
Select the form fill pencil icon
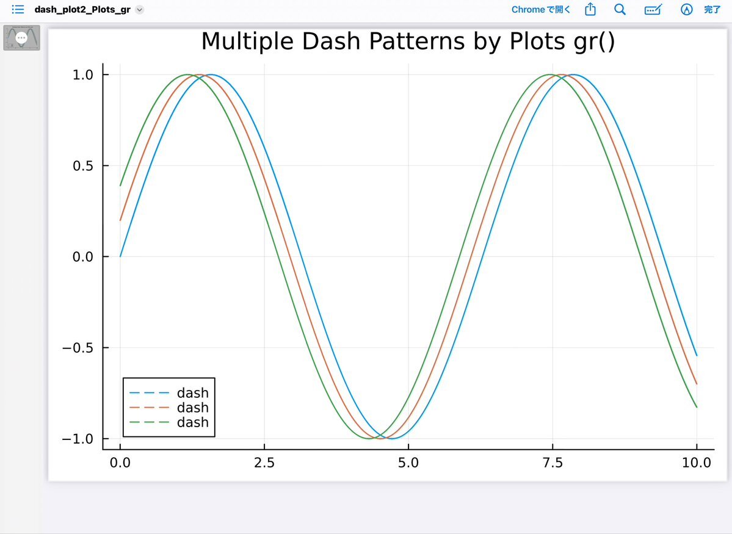tap(653, 9)
